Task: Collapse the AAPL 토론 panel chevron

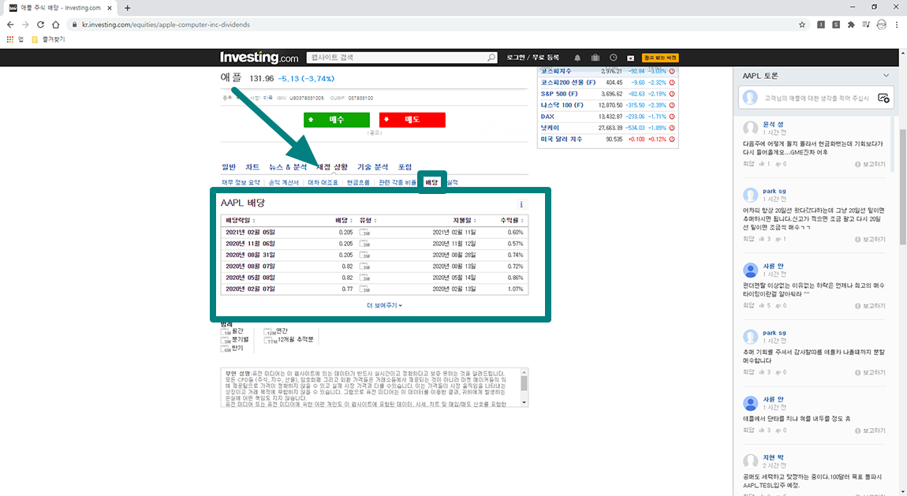Action: (886, 76)
